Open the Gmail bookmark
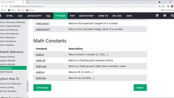Viewport: 174px width, 98px height. tap(21, 10)
